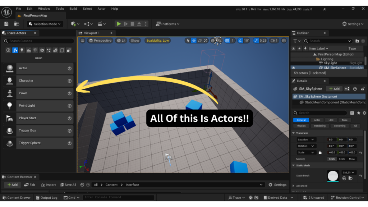
Task: Use selected asset arrow icon for Static Mesh
Action: [x=344, y=178]
